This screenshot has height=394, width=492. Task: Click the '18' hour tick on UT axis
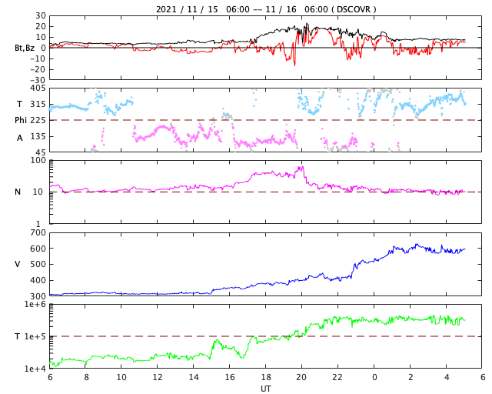coord(266,377)
